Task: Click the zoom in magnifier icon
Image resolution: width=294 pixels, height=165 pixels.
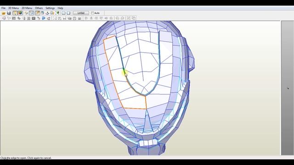Action: (x=118, y=18)
